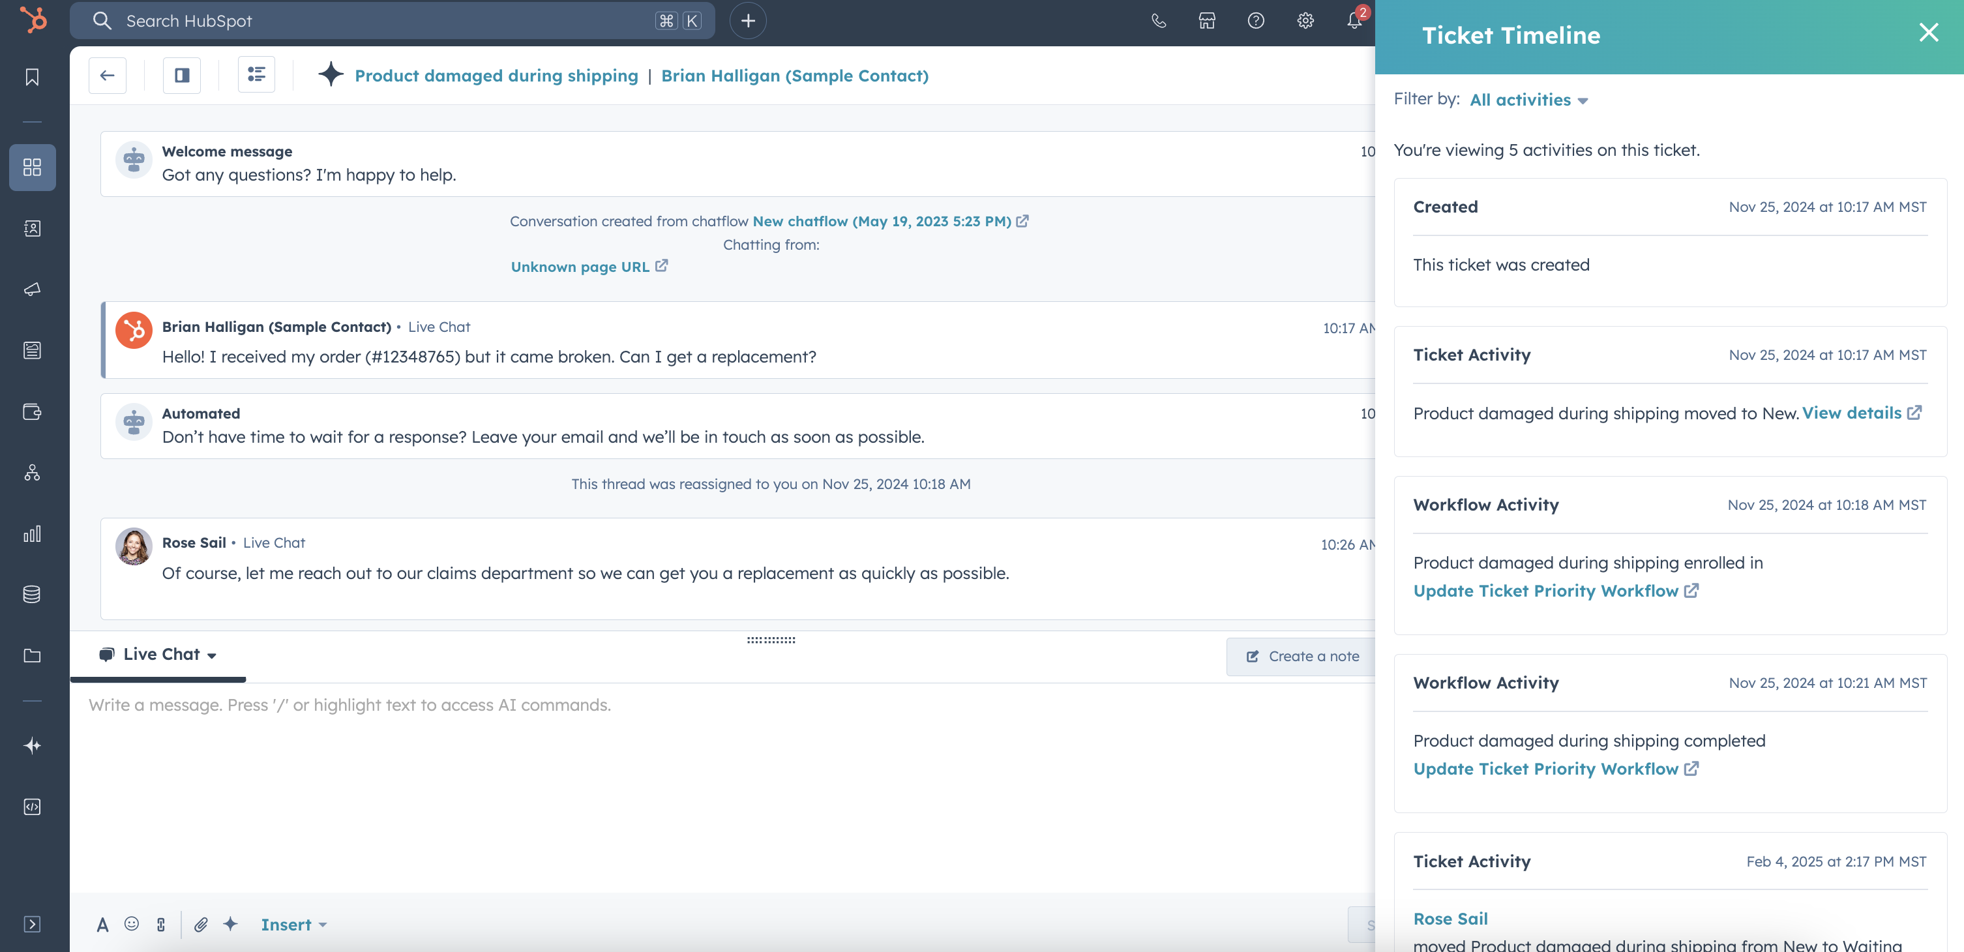This screenshot has height=952, width=1964.
Task: Click the settings gear icon
Action: (x=1305, y=21)
